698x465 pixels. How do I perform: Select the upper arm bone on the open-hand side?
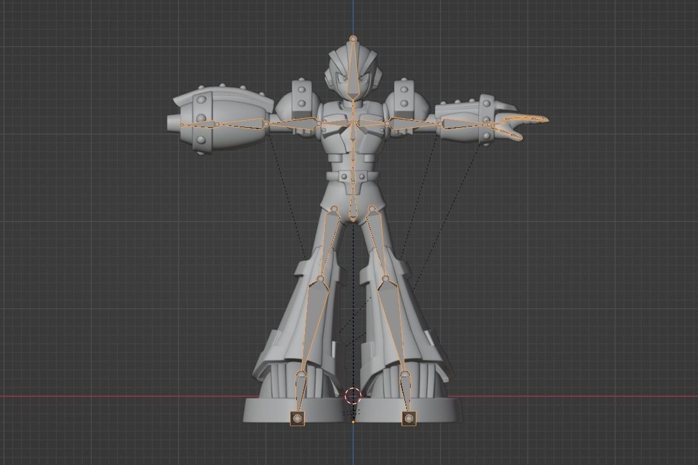tap(413, 123)
